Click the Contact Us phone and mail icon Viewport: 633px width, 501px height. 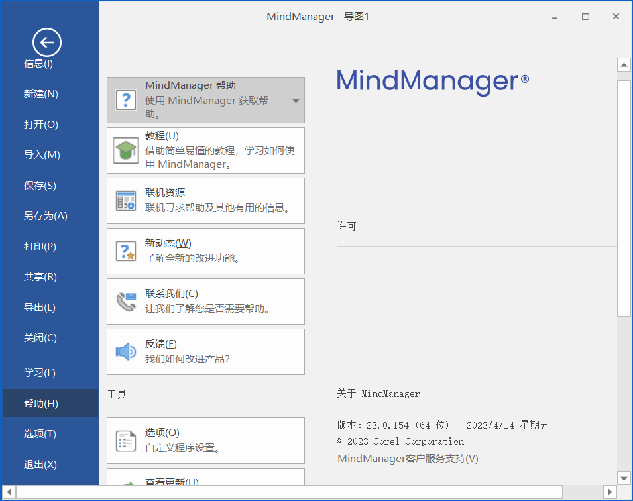coord(126,302)
